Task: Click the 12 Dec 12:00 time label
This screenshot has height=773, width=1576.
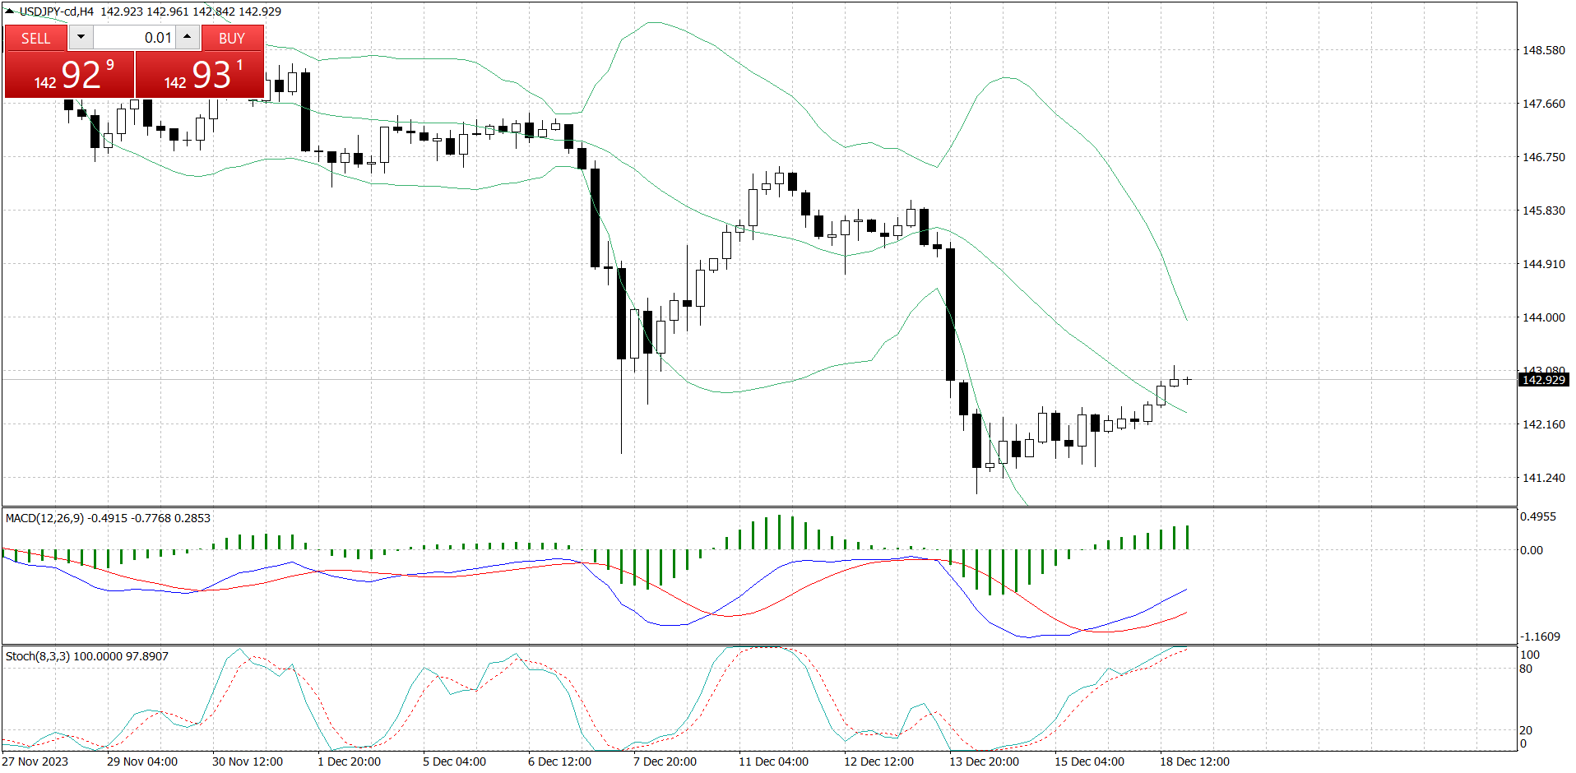Action: click(879, 761)
